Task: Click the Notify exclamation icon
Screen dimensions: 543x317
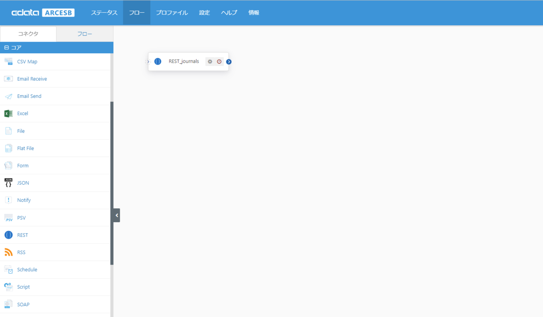Action: tap(8, 200)
